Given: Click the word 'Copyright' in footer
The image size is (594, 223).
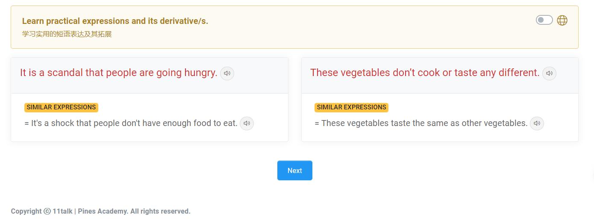Looking at the screenshot, I should click(26, 211).
